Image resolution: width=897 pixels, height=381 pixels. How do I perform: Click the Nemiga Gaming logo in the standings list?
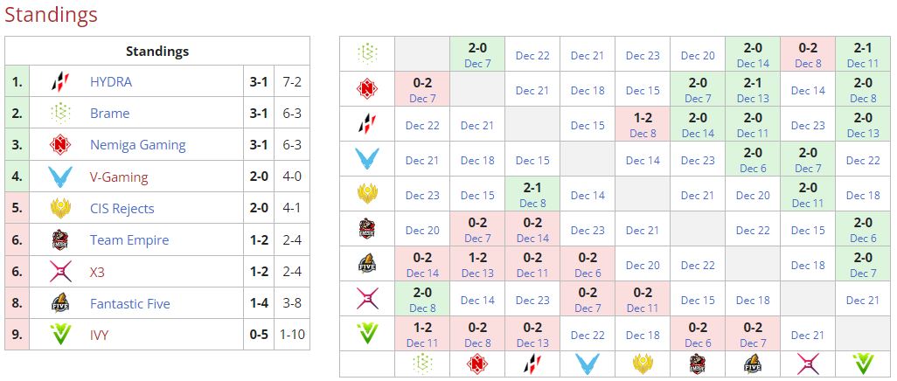pyautogui.click(x=59, y=145)
